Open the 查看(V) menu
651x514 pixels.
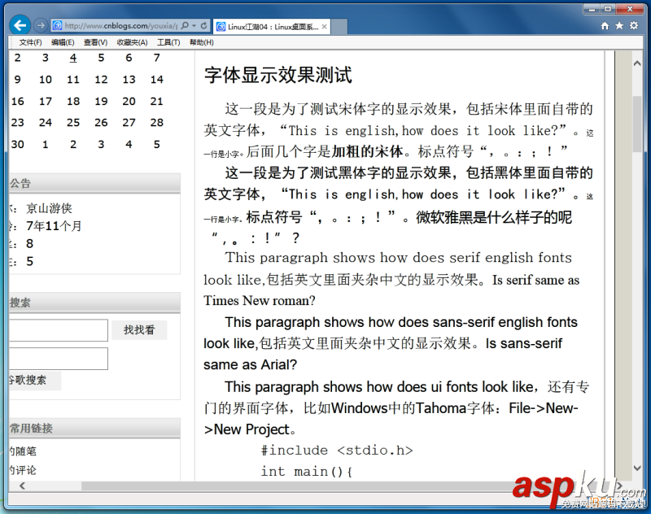(x=95, y=42)
